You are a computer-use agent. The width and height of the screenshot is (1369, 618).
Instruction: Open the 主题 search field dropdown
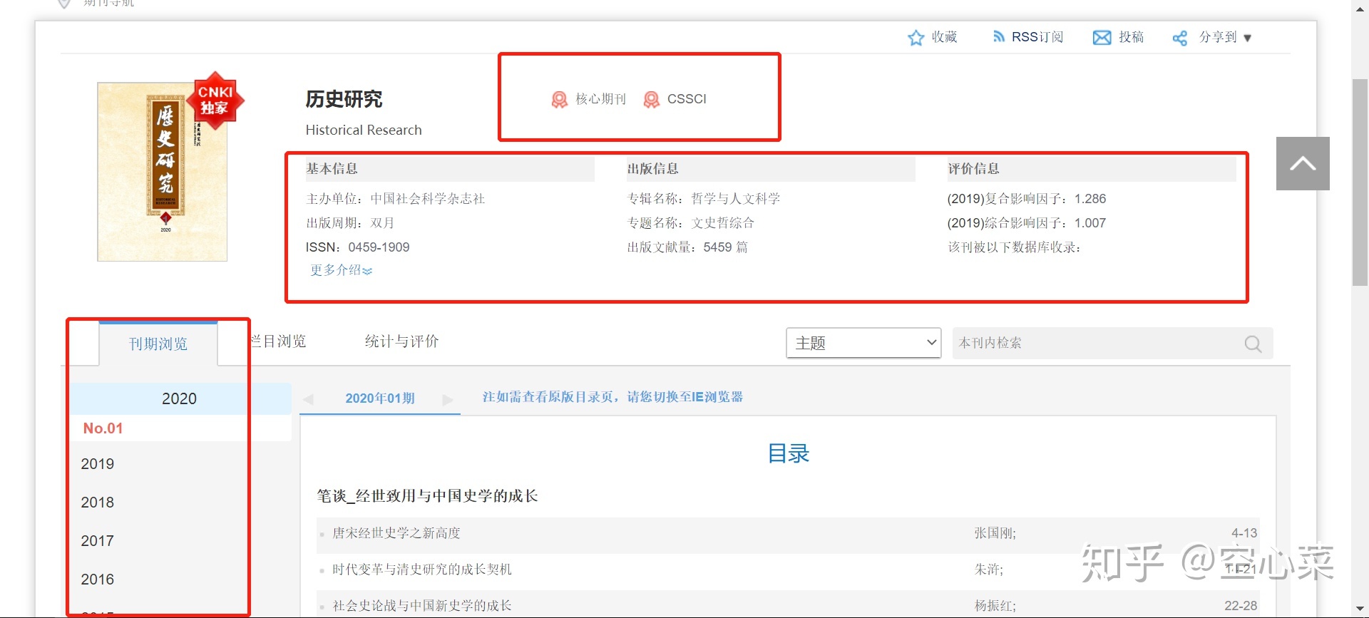point(863,343)
